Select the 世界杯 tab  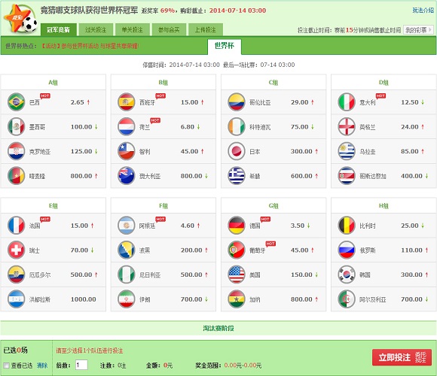(x=225, y=46)
